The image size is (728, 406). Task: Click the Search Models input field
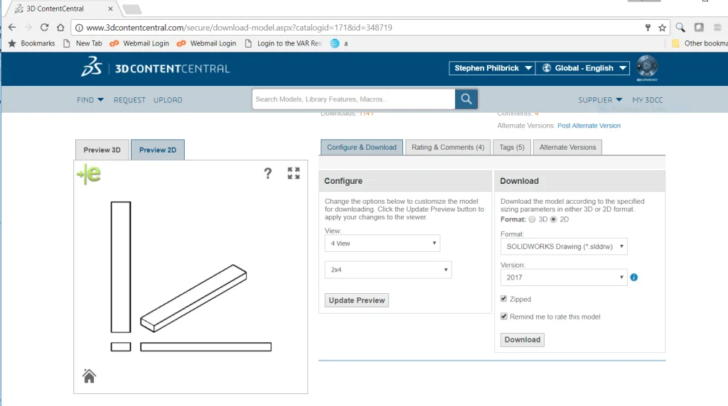pyautogui.click(x=353, y=99)
